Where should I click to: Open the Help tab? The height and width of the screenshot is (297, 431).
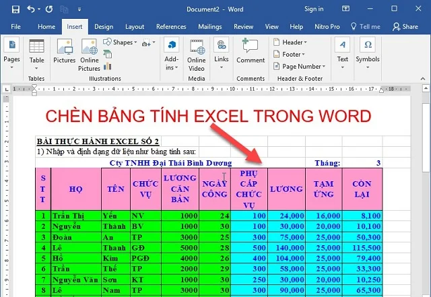(296, 27)
